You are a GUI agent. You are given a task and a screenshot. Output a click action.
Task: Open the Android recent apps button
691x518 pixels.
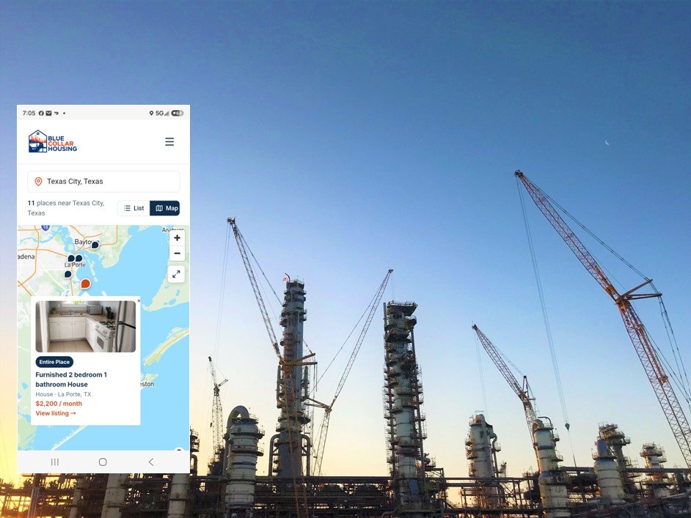[x=54, y=462]
